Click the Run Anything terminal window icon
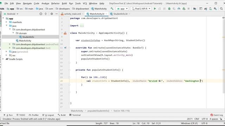Viewport: 225px width, 126px height. (201, 8)
